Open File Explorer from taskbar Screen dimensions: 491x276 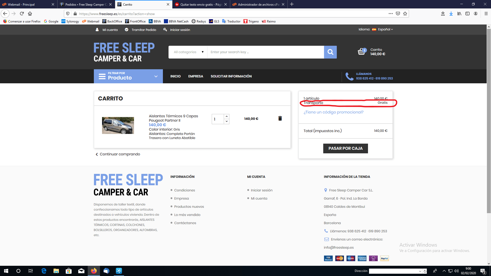(x=56, y=271)
